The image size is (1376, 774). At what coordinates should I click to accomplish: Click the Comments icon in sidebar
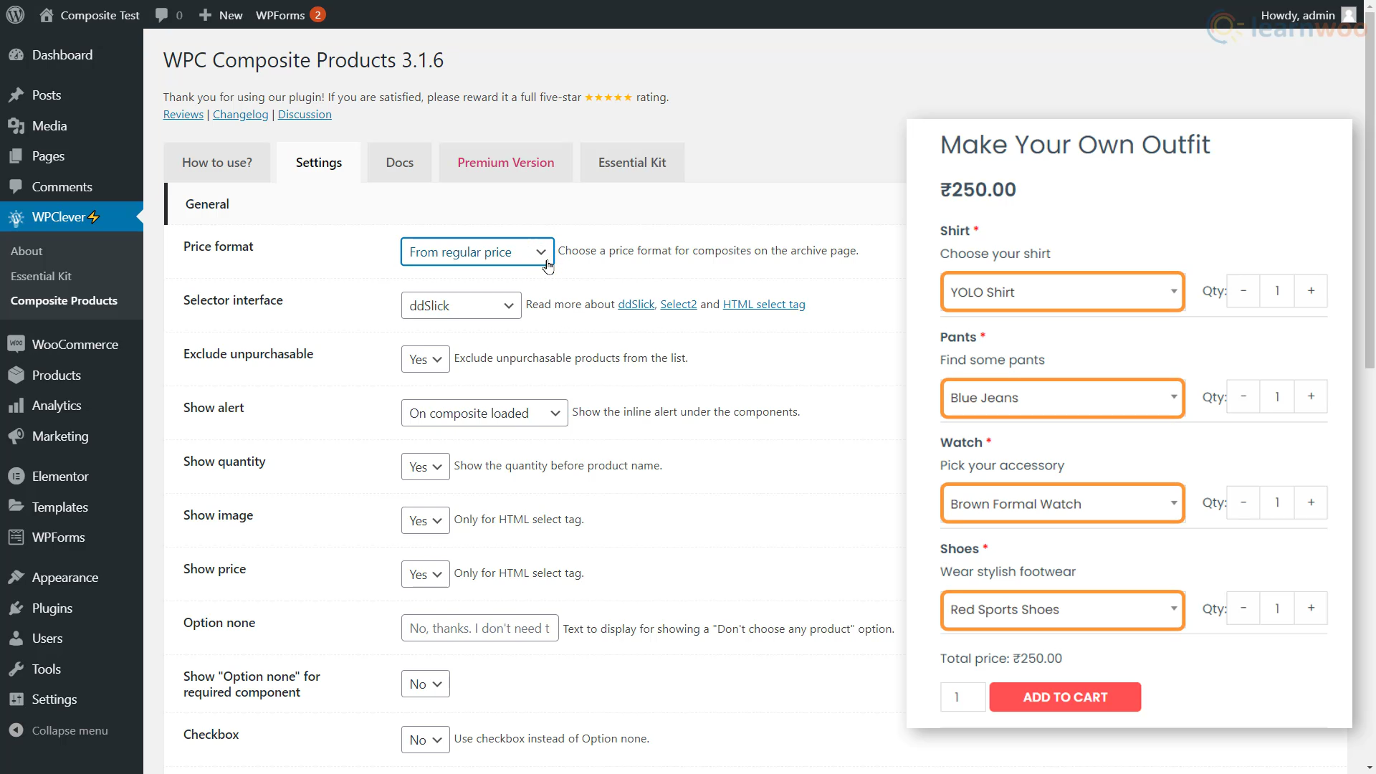click(x=16, y=187)
